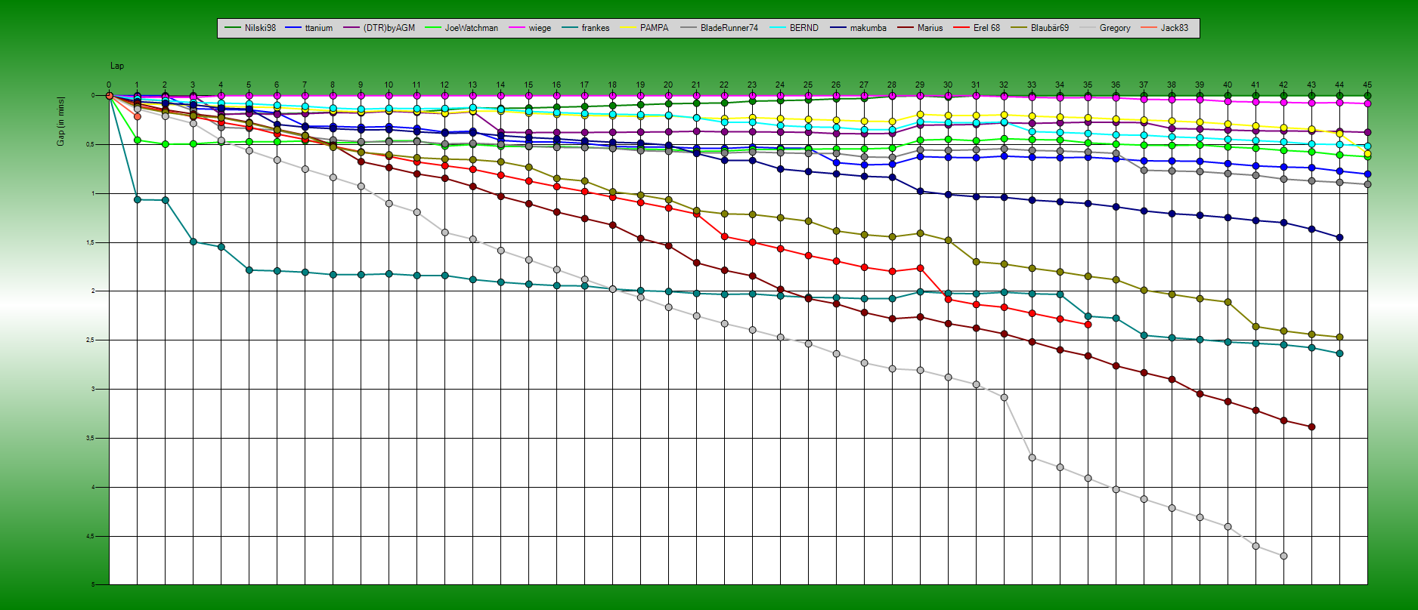
Task: Click the Nilski98 legend entry
Action: click(x=259, y=28)
